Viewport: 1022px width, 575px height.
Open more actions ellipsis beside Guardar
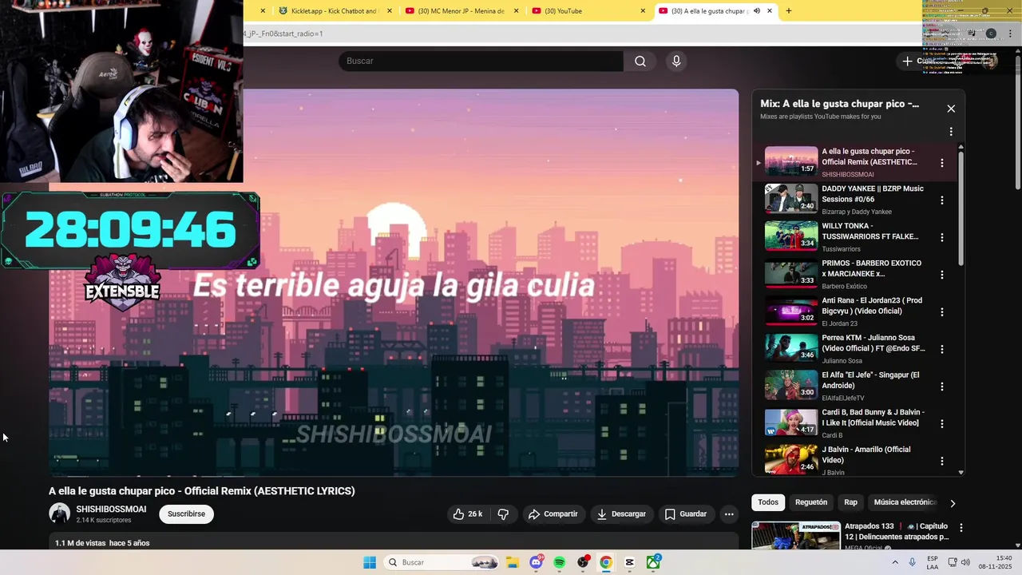tap(729, 514)
